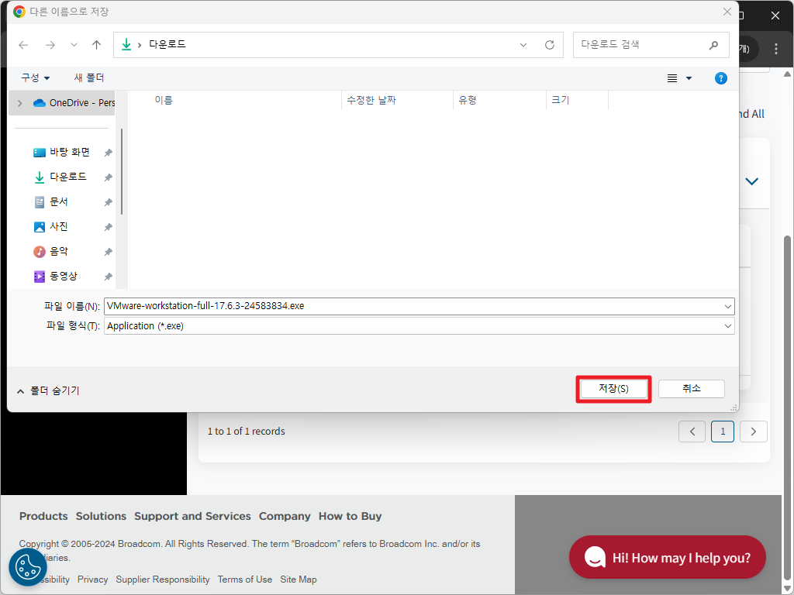Select 음악 in sidebar

point(50,252)
